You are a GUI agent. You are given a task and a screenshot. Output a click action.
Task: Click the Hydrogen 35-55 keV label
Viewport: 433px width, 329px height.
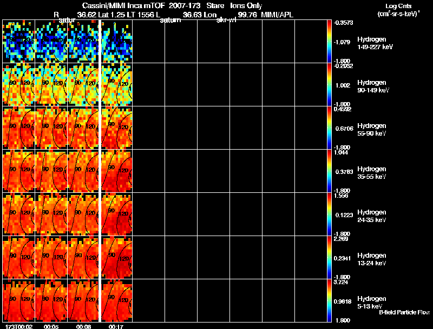[372, 172]
